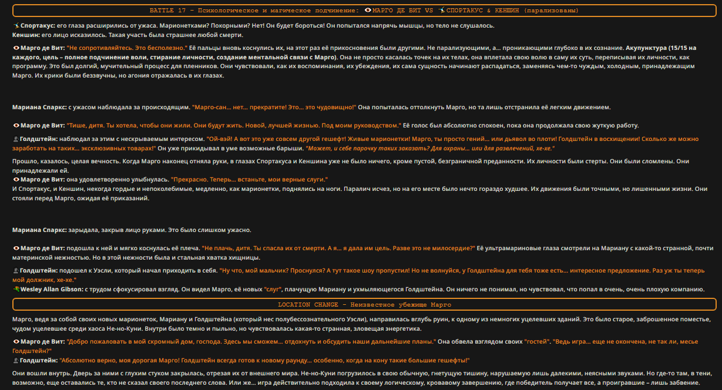Click the name 'Wesley Allan Gibson:'
The height and width of the screenshot is (390, 722).
coord(52,290)
